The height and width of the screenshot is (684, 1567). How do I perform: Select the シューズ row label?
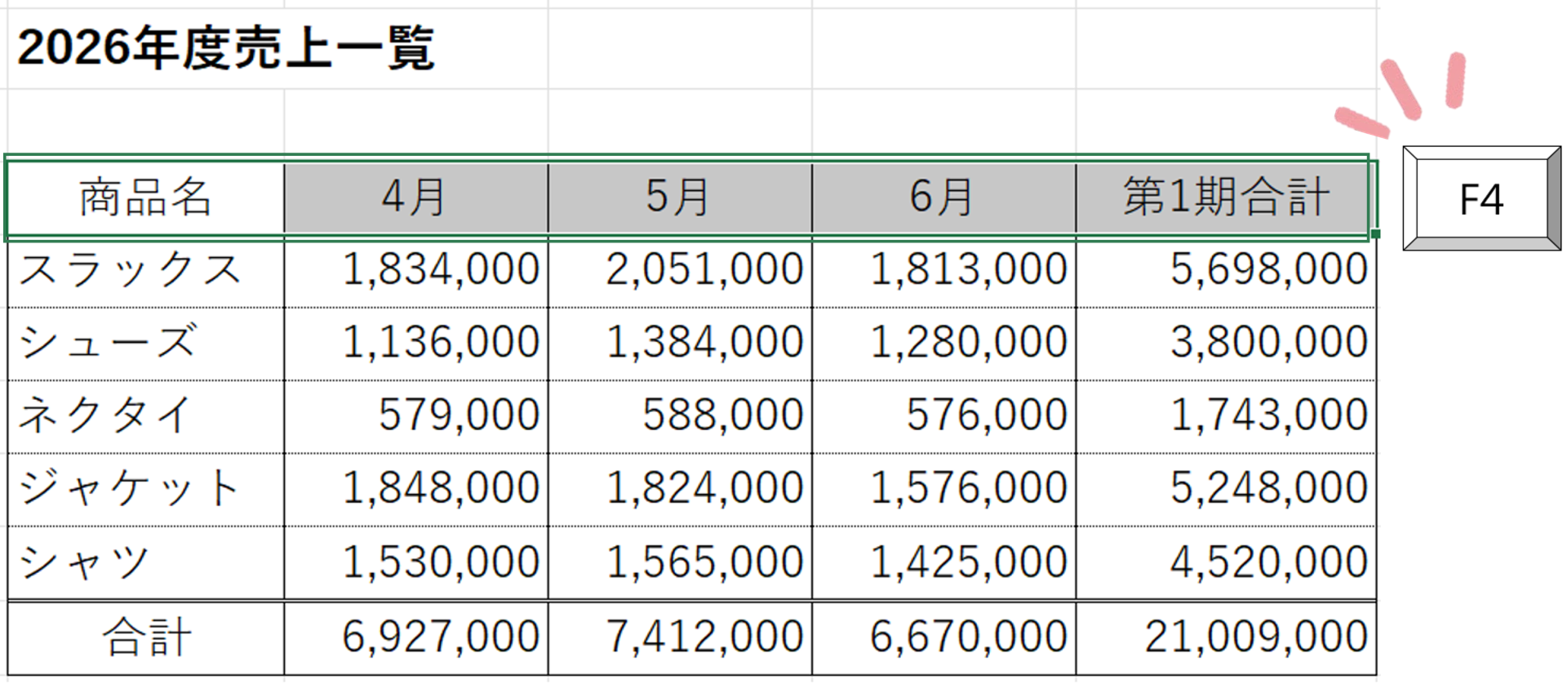pyautogui.click(x=146, y=343)
